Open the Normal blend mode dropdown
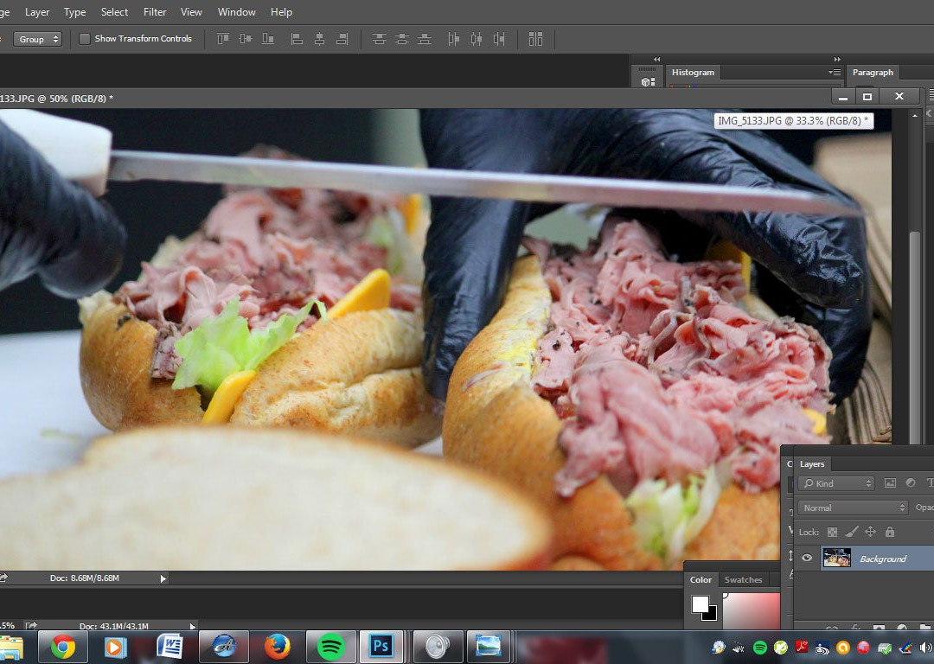The width and height of the screenshot is (934, 664). 853,508
